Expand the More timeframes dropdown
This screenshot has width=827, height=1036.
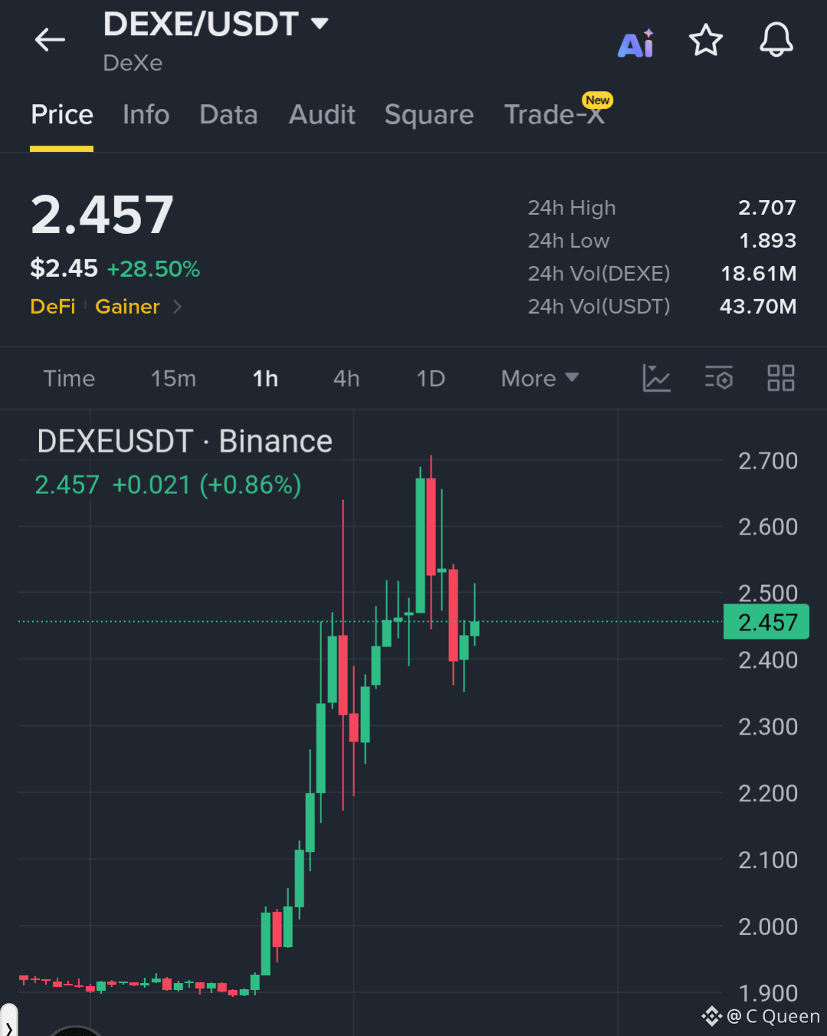540,378
